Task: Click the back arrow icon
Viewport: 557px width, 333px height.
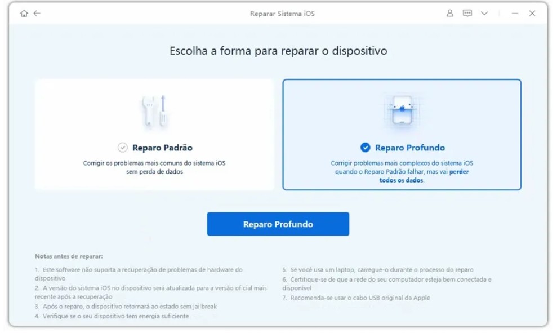Action: click(37, 14)
